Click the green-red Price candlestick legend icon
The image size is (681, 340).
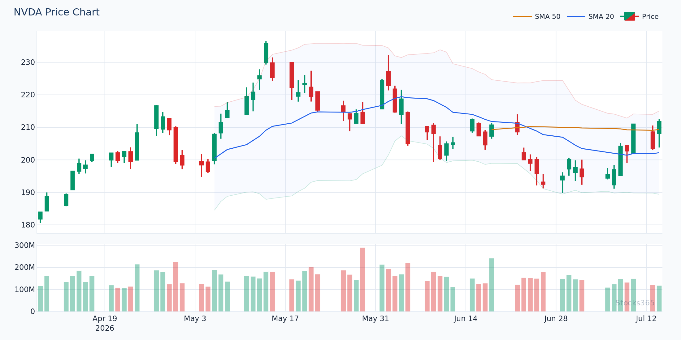(630, 16)
